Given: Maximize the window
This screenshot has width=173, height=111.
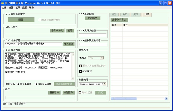Looking at the screenshot, I should 166,3.
